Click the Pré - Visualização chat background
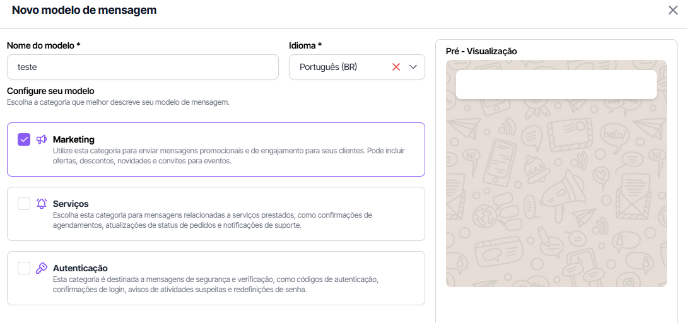687x323 pixels. [556, 202]
